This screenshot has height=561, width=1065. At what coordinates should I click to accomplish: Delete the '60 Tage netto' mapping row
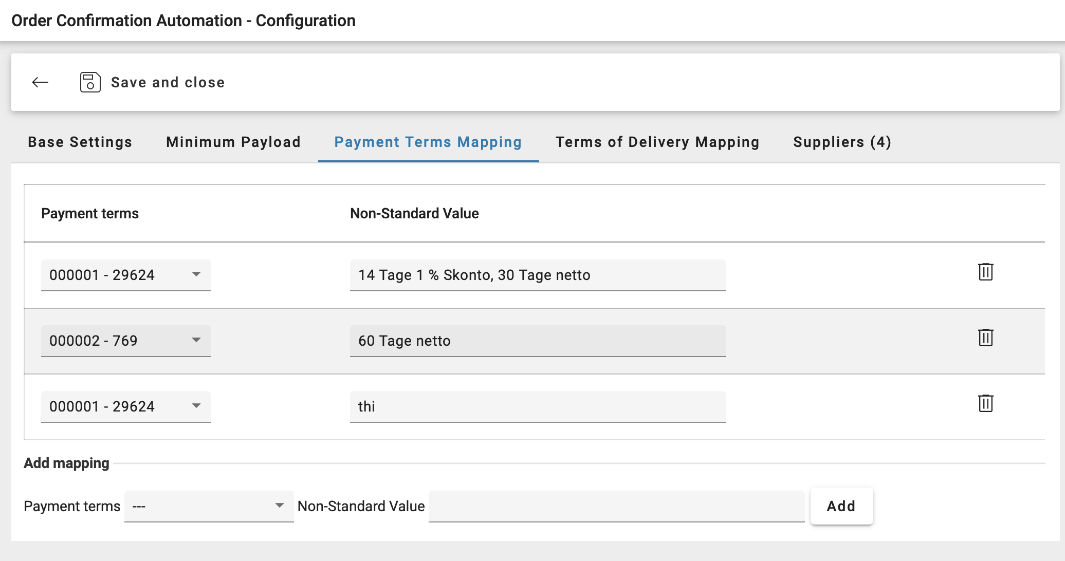click(x=985, y=338)
